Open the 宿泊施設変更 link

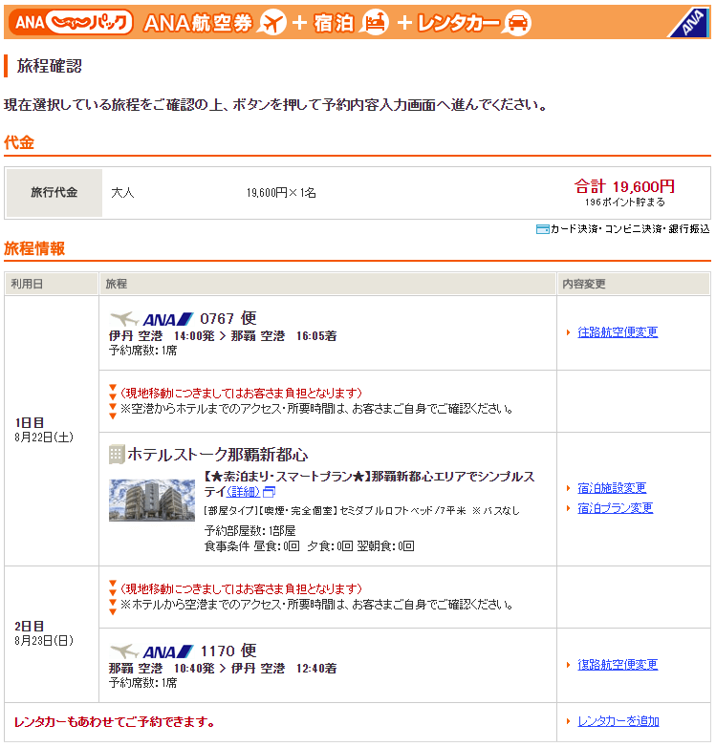(x=612, y=488)
